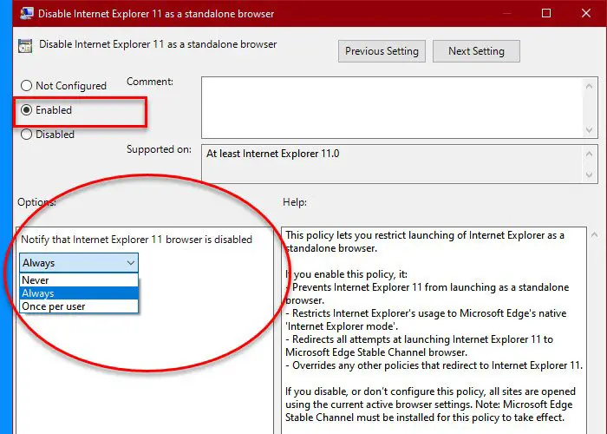Choose Always in the dropdown list

[79, 293]
